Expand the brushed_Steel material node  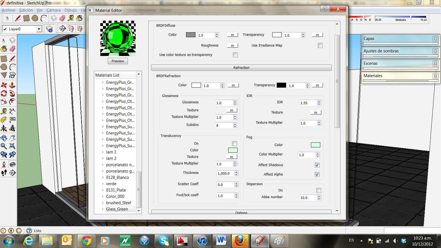point(103,203)
